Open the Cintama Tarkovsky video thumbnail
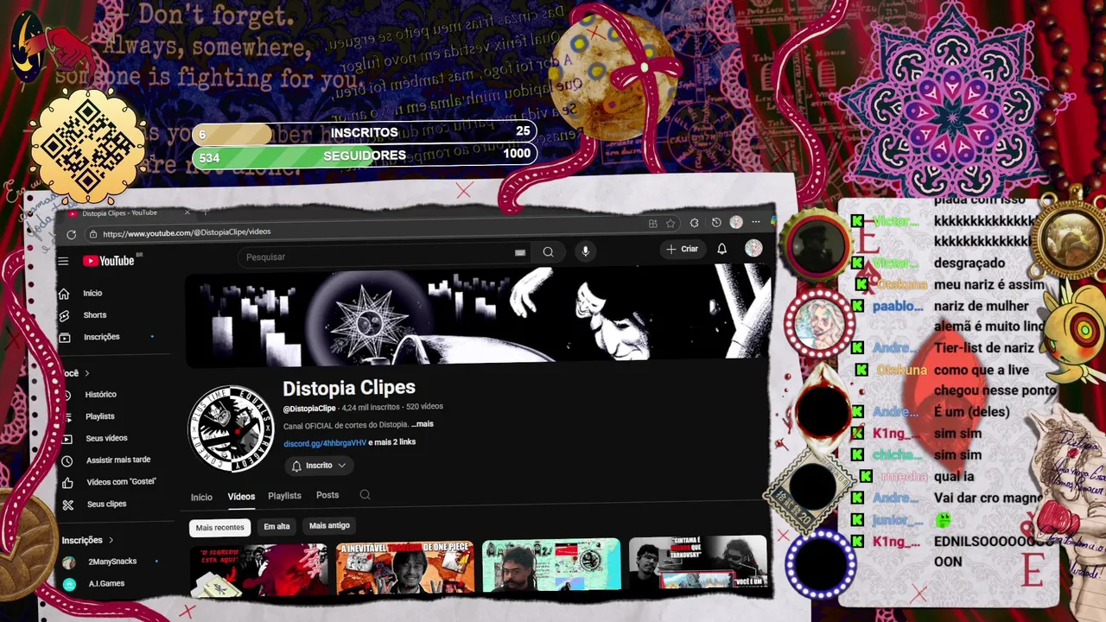Screen dimensions: 1106x622 [x=697, y=562]
